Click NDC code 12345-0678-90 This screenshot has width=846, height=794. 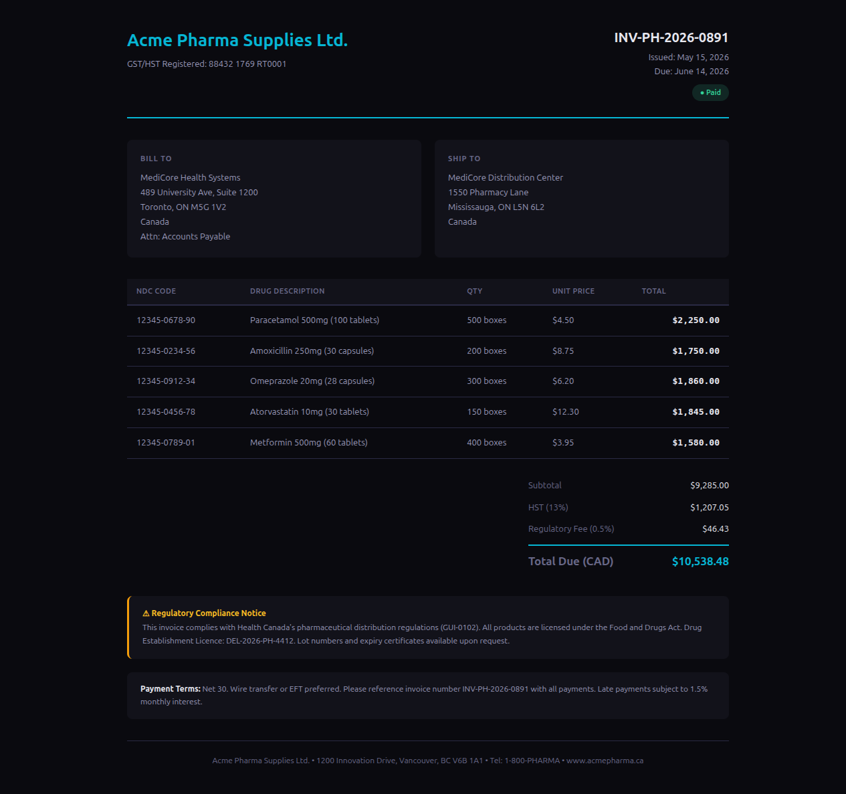tap(166, 320)
